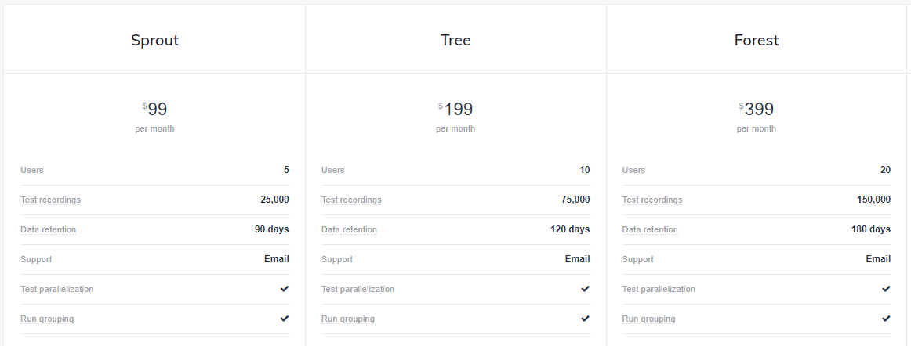911x346 pixels.
Task: Click the 120 days retention value
Action: pyautogui.click(x=570, y=229)
